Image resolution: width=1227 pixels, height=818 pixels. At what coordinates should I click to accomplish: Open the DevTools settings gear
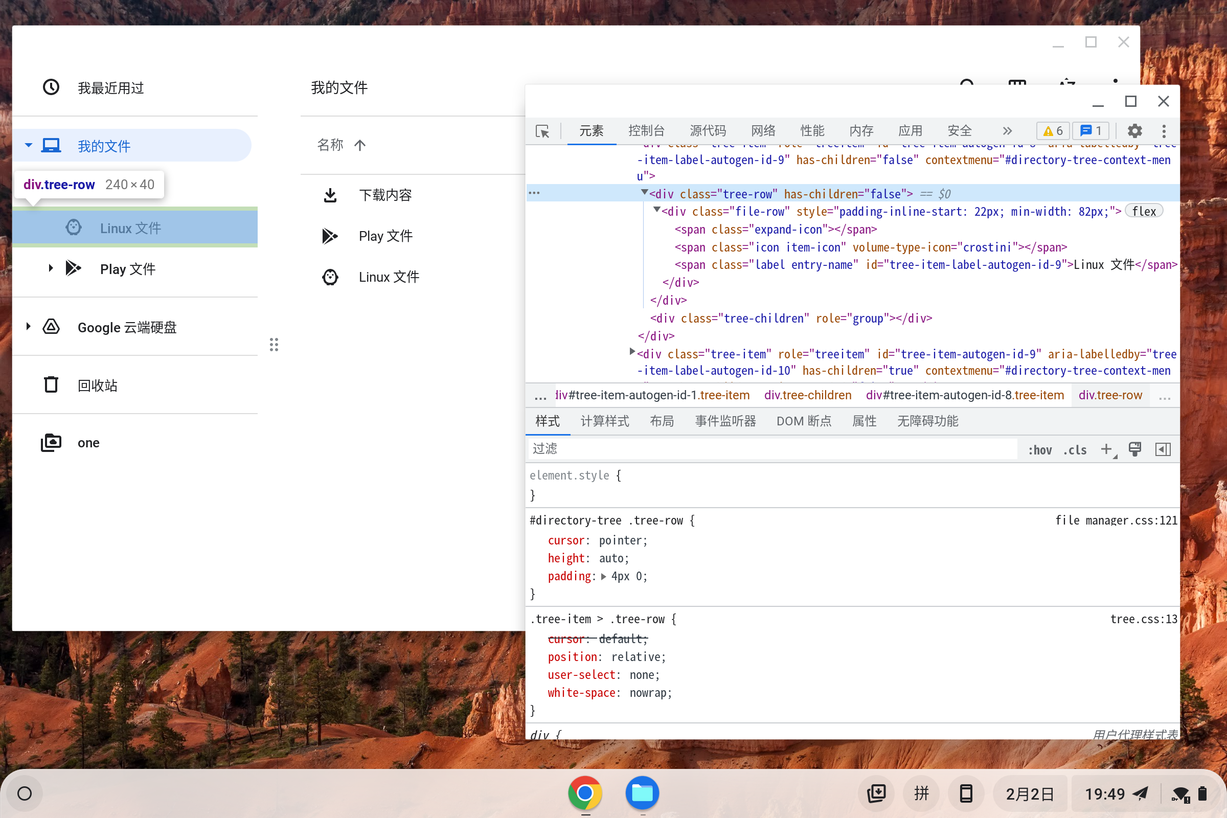(1134, 131)
